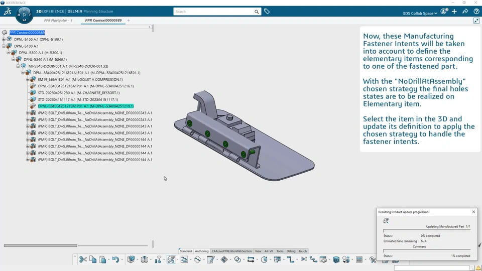Click the Cut scissors icon

[x=83, y=259]
